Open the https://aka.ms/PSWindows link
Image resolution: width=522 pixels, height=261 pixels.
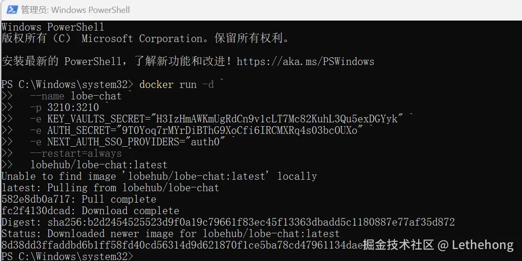coord(305,62)
